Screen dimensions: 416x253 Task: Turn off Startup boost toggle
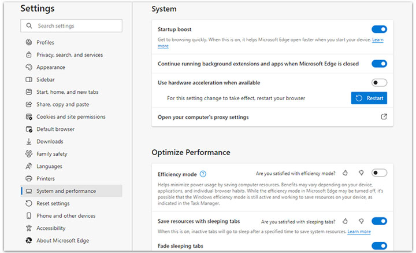pyautogui.click(x=379, y=29)
